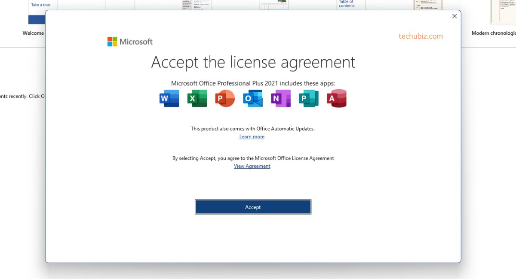Select the purple OneNote icon
516x279 pixels.
click(x=281, y=98)
